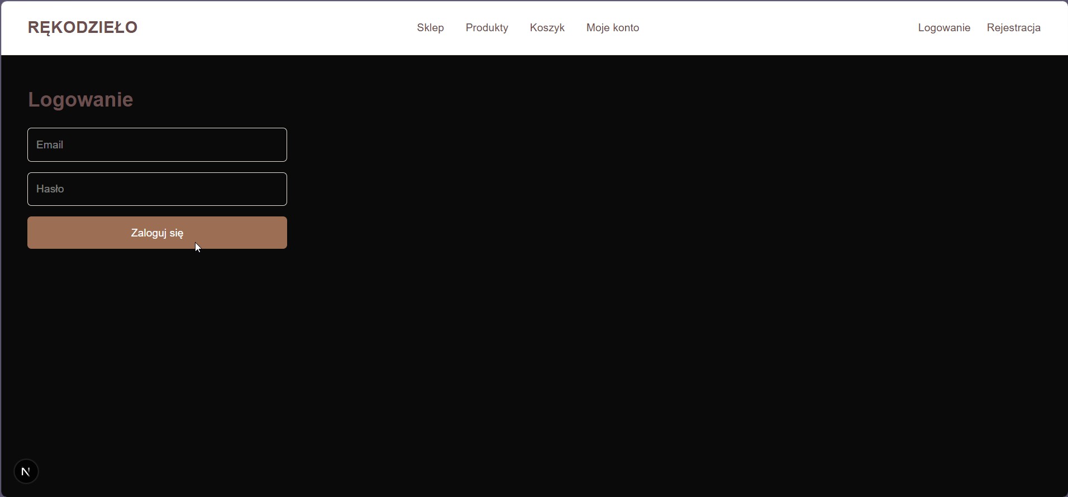Open the Logowanie link in header

click(x=944, y=28)
